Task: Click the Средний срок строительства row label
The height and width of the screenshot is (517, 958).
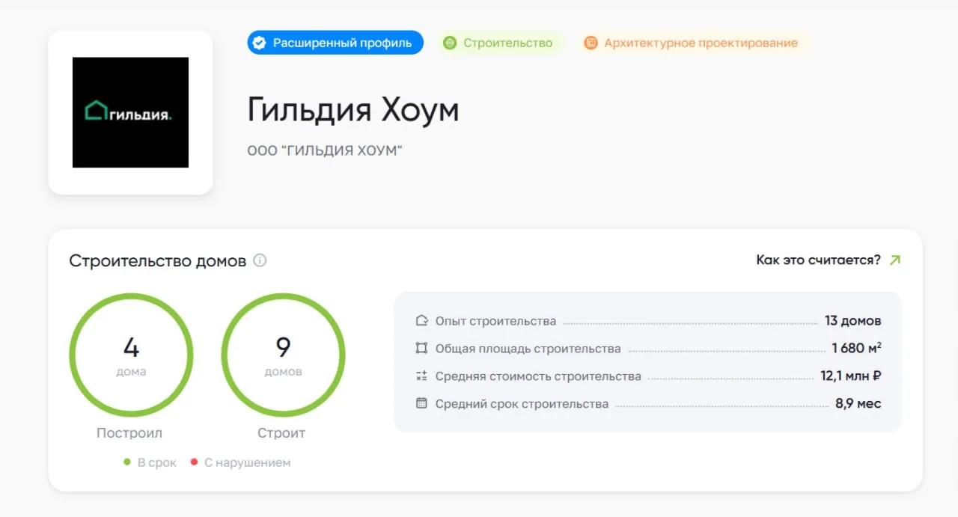Action: [x=522, y=404]
